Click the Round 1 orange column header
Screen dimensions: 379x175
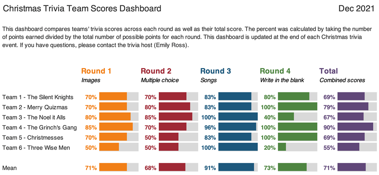tap(96, 71)
